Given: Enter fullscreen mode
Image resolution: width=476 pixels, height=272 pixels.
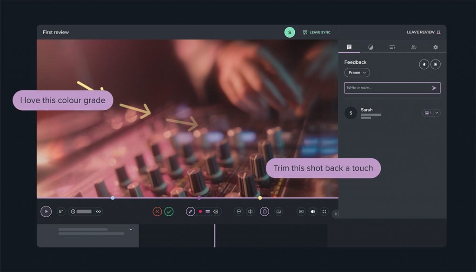Looking at the screenshot, I should point(325,212).
